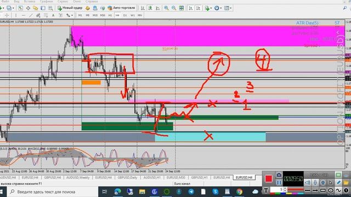The height and width of the screenshot is (197, 351).
Task: Open the AUDUSD,H1 chart tab
Action: pos(152,177)
